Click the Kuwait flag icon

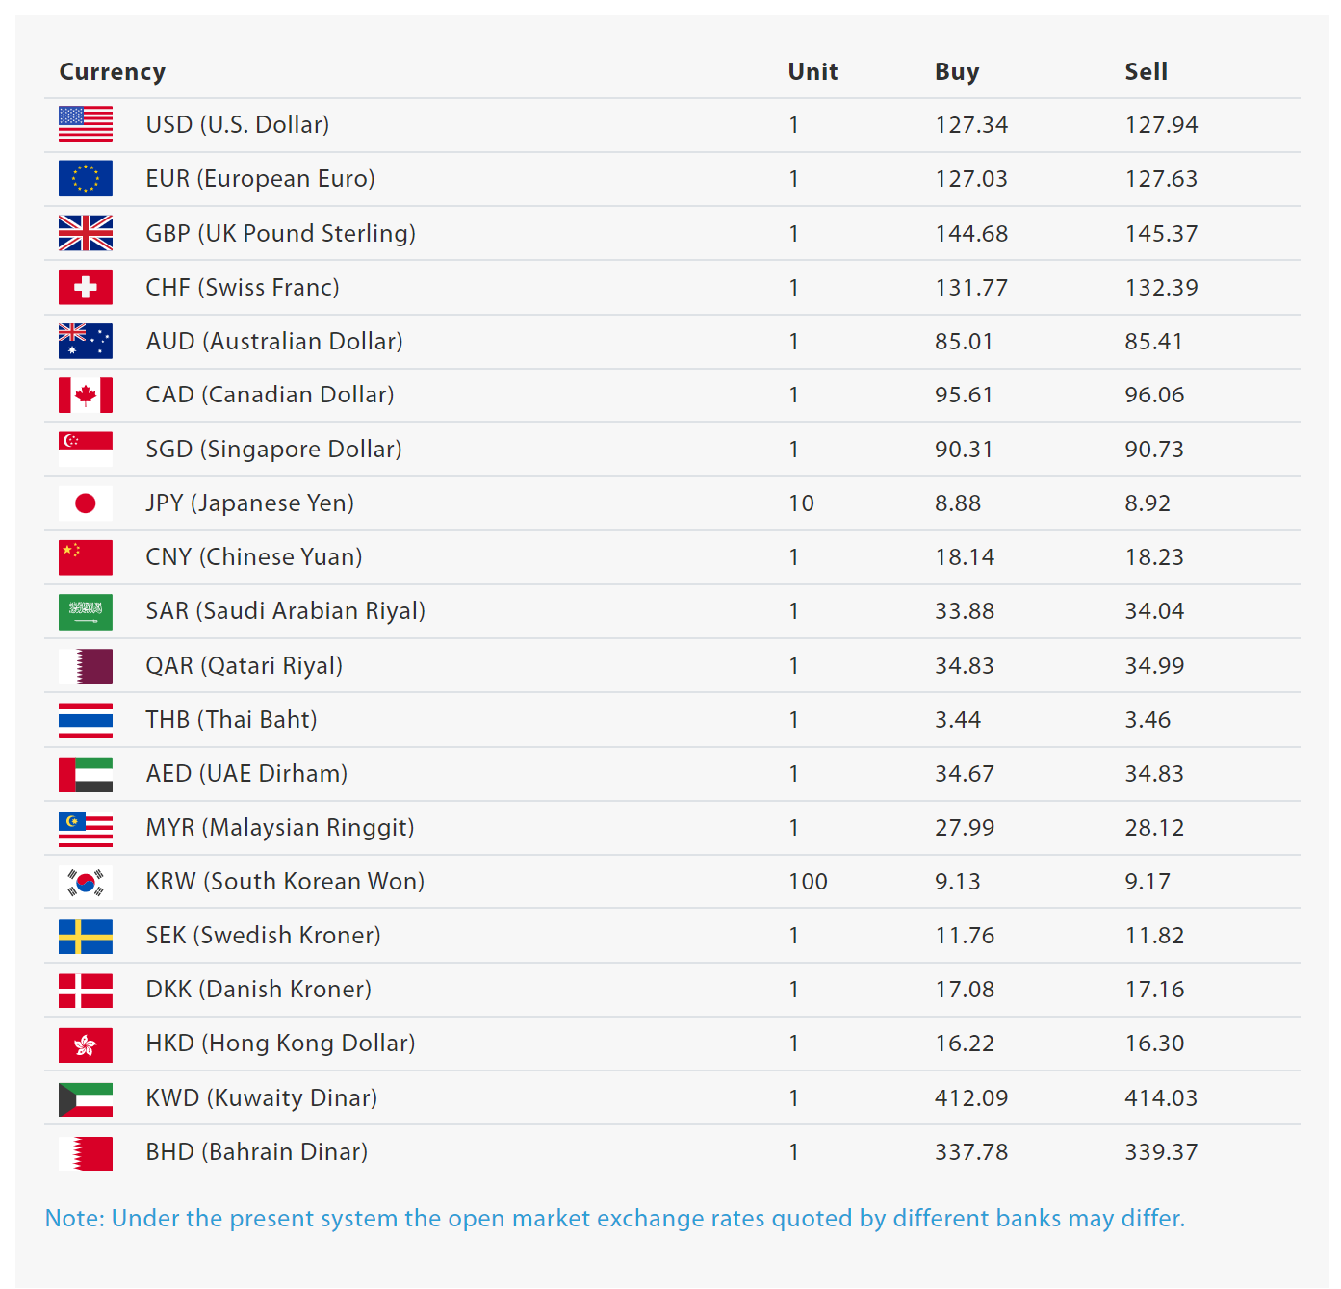tap(86, 1099)
